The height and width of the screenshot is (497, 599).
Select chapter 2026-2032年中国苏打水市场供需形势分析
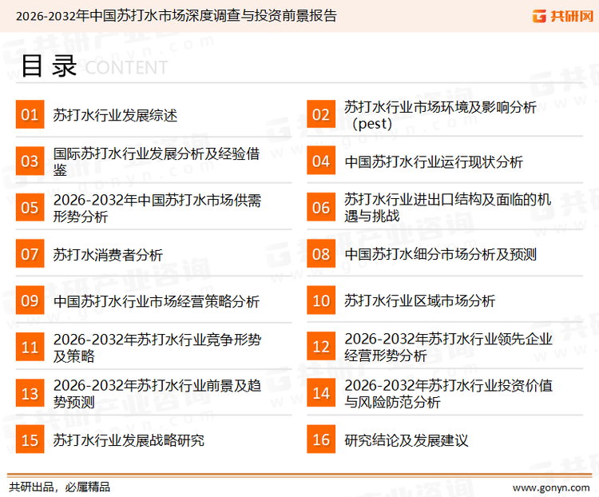point(157,208)
